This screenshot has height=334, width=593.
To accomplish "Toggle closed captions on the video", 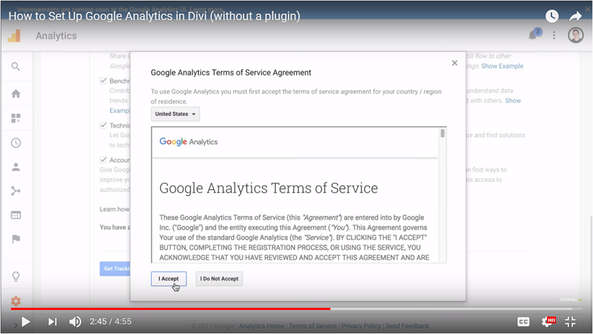I will 523,322.
